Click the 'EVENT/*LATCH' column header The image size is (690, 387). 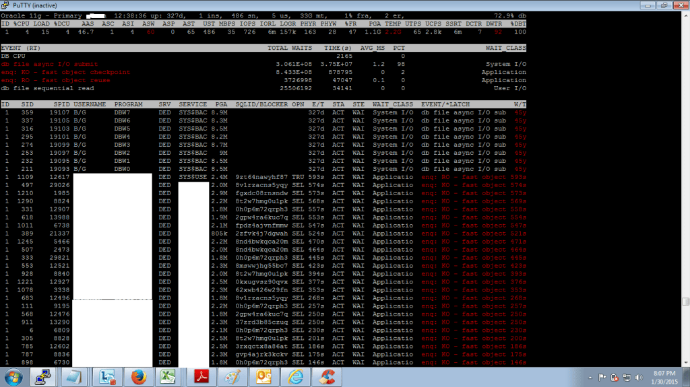[445, 104]
